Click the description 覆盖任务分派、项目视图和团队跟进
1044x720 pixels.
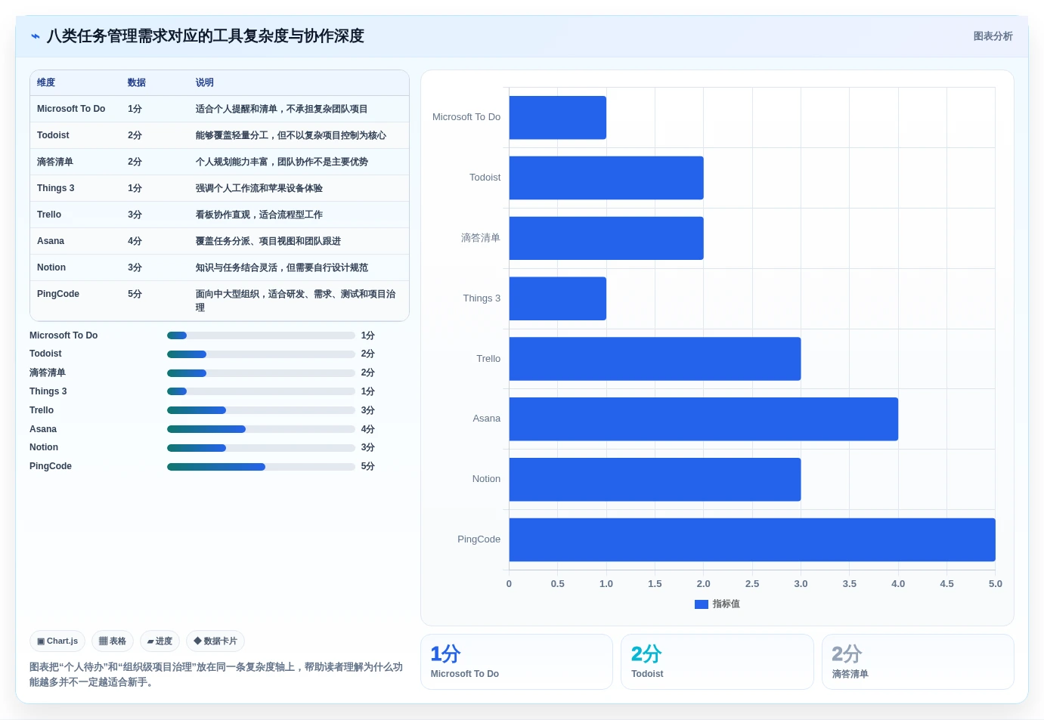pyautogui.click(x=268, y=242)
